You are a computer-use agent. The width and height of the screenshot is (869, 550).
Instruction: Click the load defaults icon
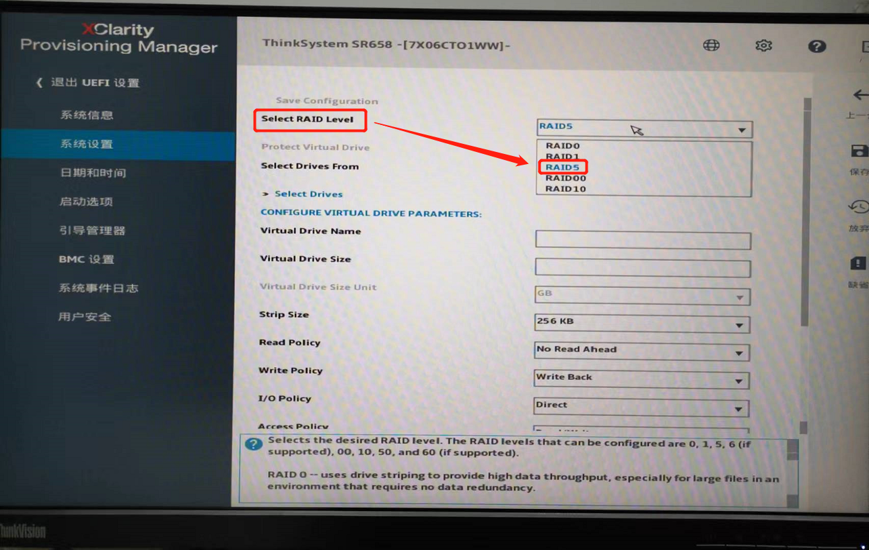point(858,262)
